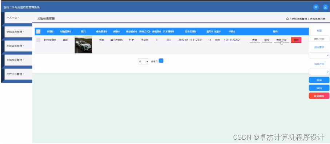Expand the 车辆预定管理 sidebar menu
This screenshot has height=144, width=330.
(x=18, y=60)
